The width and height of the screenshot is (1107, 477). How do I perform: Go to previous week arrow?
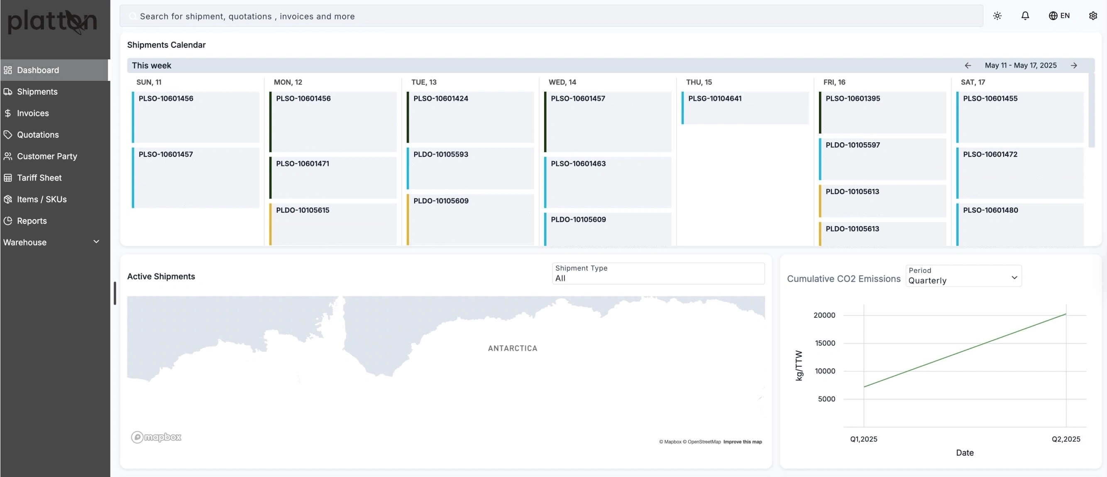click(968, 65)
